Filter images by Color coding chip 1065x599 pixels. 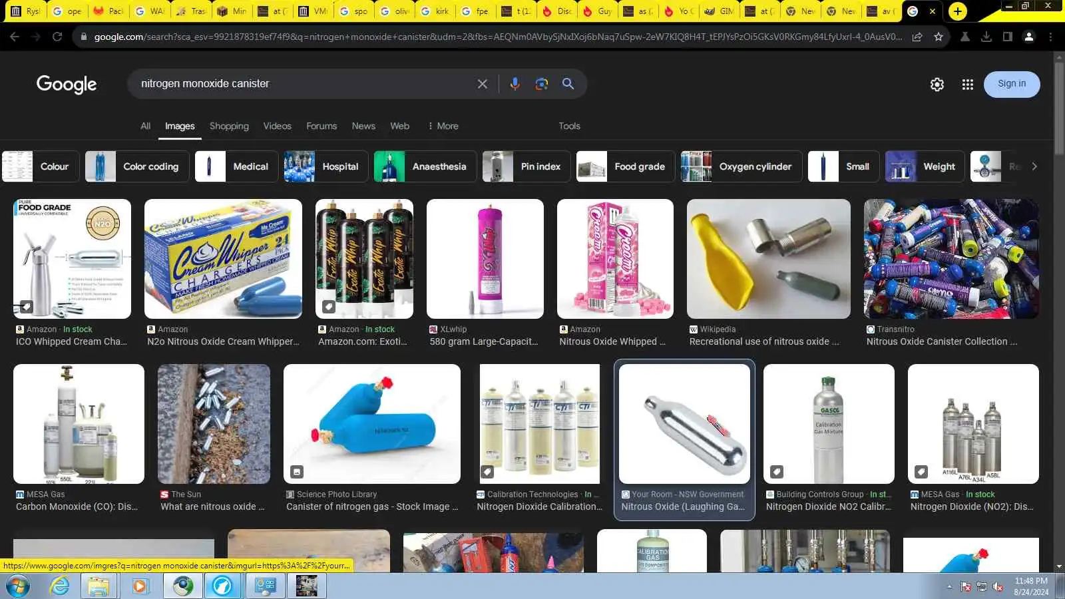[x=137, y=166]
